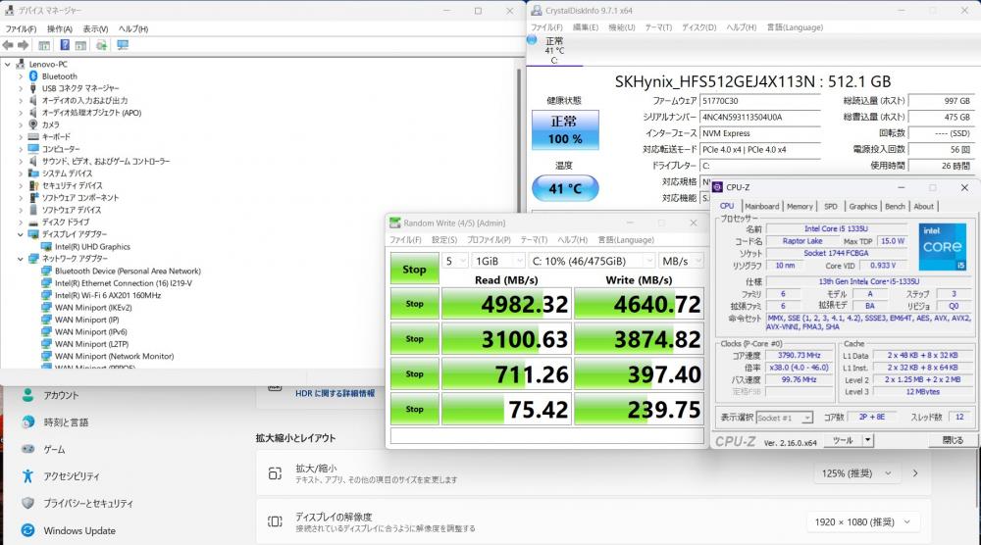Image resolution: width=981 pixels, height=545 pixels.
Task: Select Bluetooth Device (Personal Area Network)
Action: tap(128, 272)
